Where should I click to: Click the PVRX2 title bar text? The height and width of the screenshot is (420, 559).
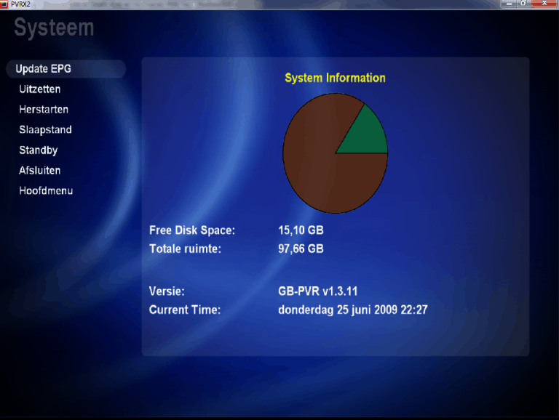pyautogui.click(x=20, y=4)
